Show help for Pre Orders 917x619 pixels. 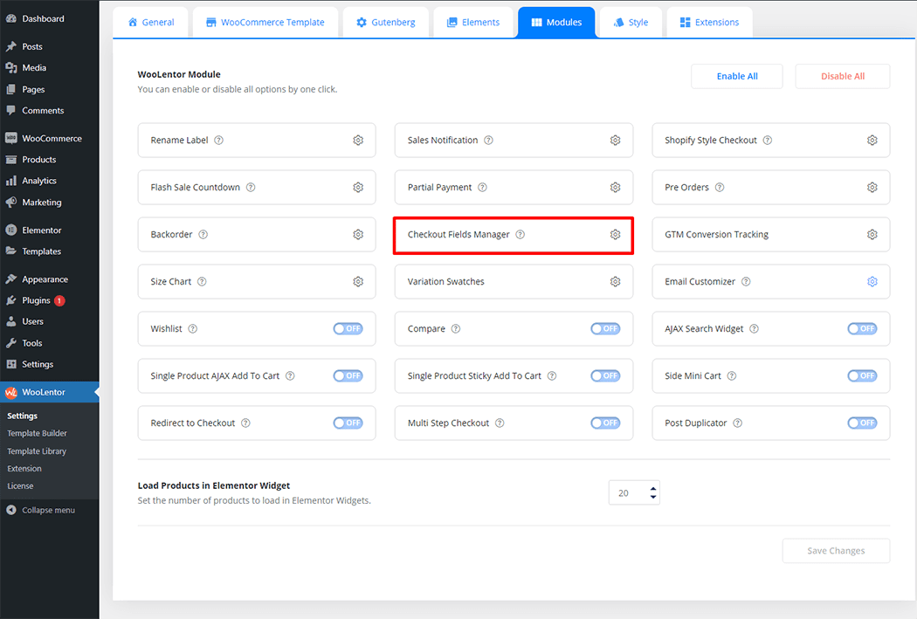point(720,187)
